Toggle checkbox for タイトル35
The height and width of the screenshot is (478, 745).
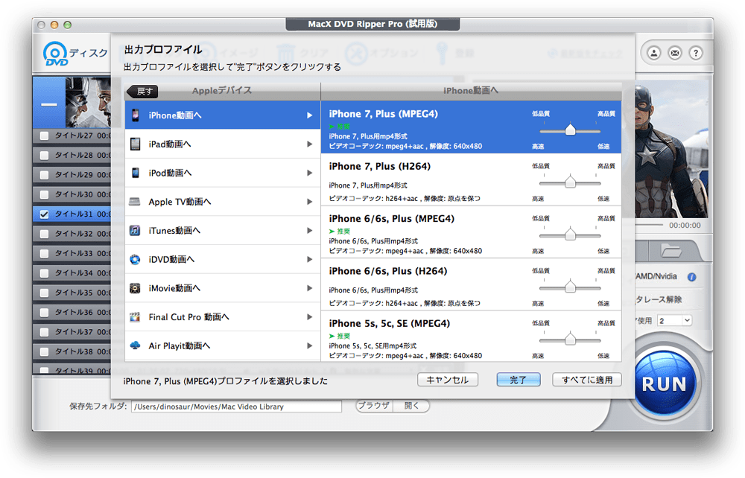(44, 293)
